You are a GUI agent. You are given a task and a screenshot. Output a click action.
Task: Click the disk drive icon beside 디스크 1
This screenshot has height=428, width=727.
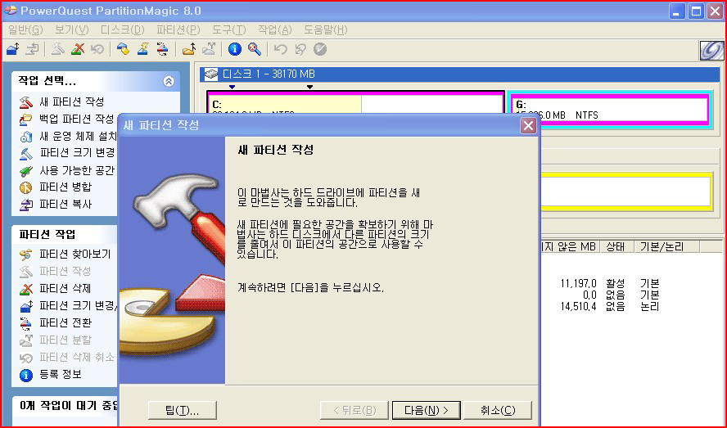point(211,74)
